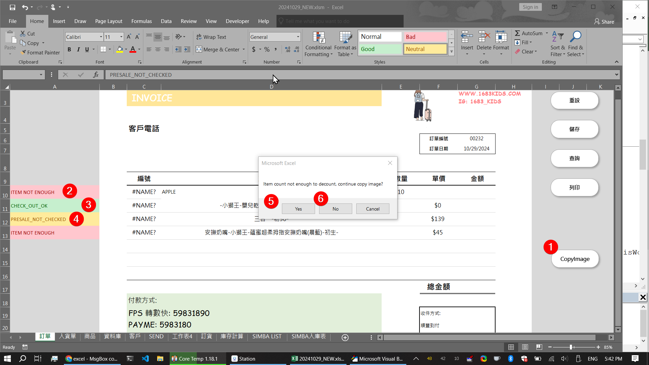This screenshot has width=649, height=365.
Task: Click the Format Painter brush icon
Action: (x=23, y=52)
